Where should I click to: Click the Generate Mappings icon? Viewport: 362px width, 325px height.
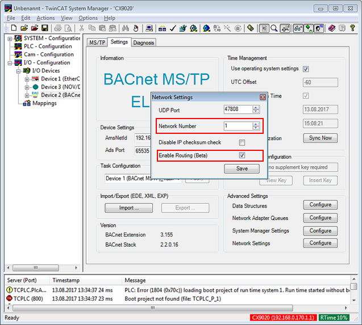point(162,28)
